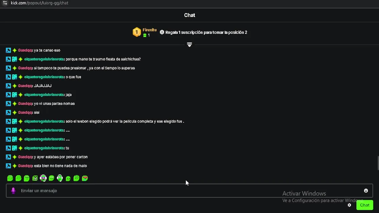
Task: Click the 'Enviar un mensaje' input field
Action: [189, 191]
